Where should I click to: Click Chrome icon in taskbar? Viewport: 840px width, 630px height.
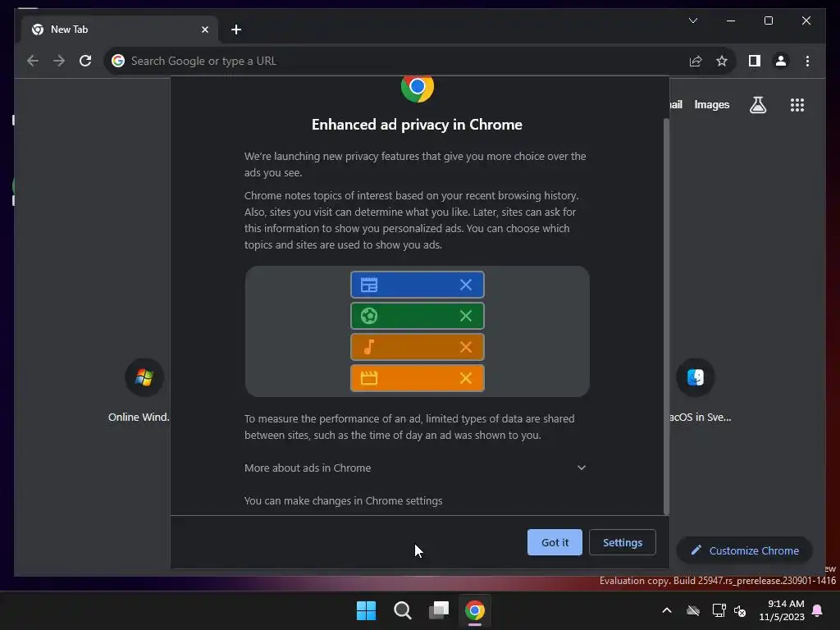click(475, 610)
